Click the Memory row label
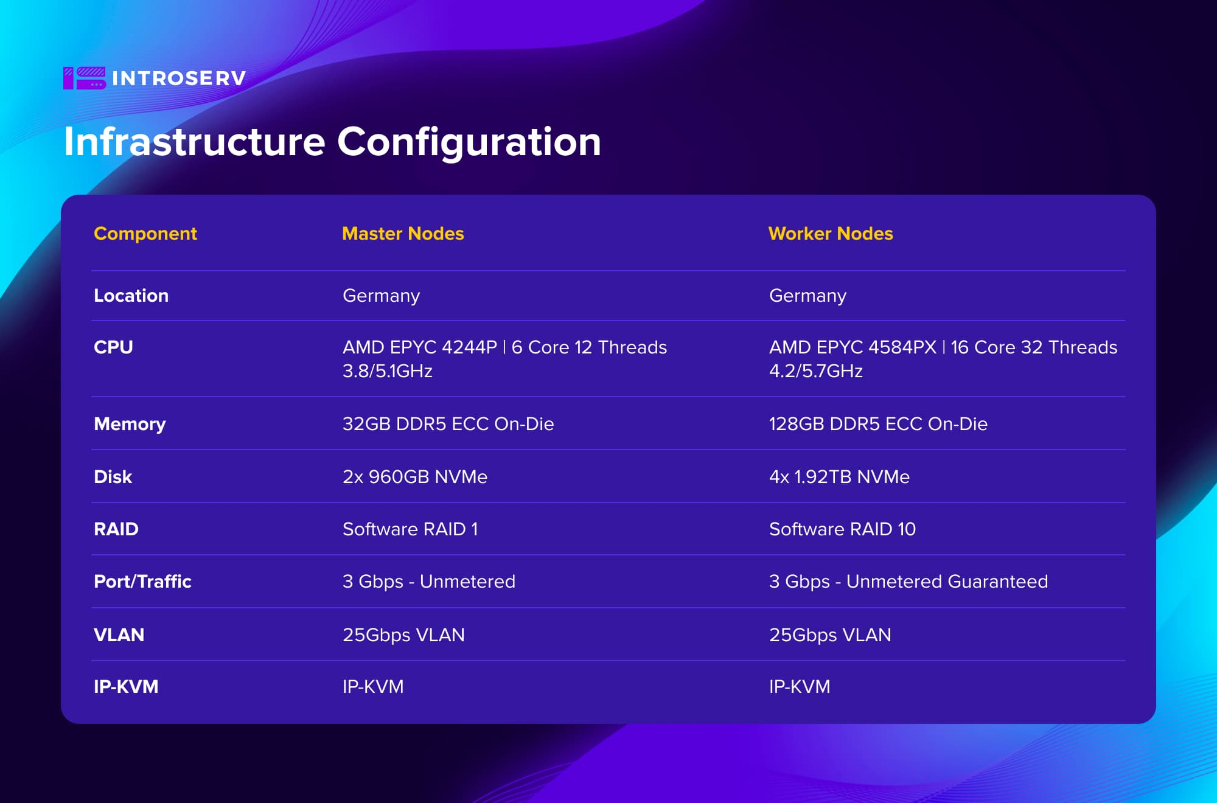This screenshot has height=803, width=1217. (130, 424)
